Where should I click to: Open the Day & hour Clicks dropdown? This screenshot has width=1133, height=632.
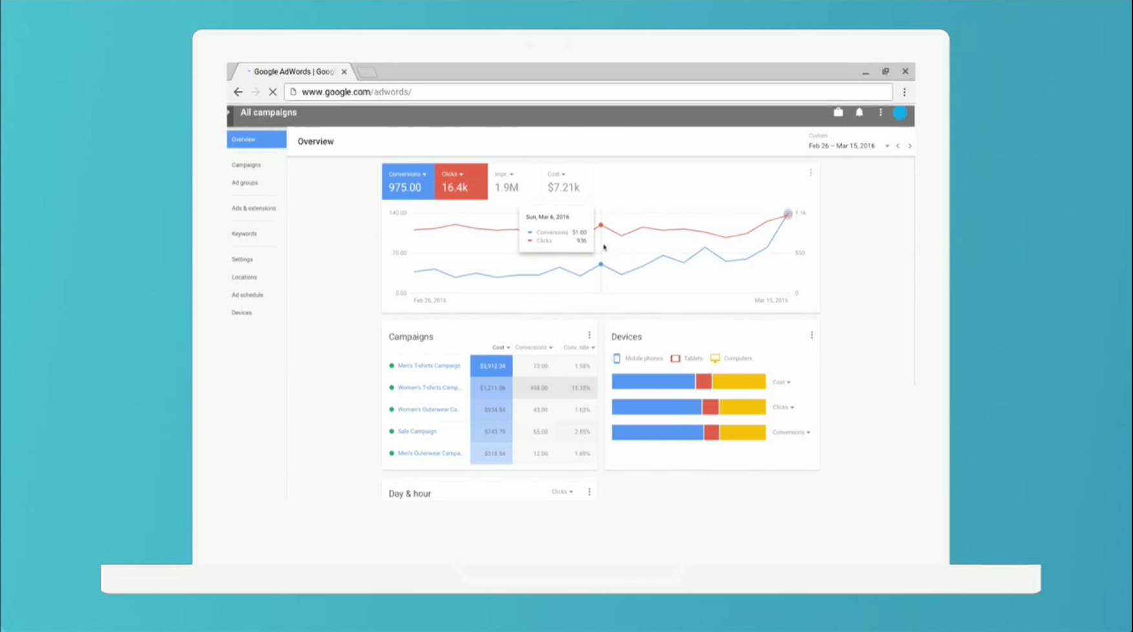click(562, 492)
